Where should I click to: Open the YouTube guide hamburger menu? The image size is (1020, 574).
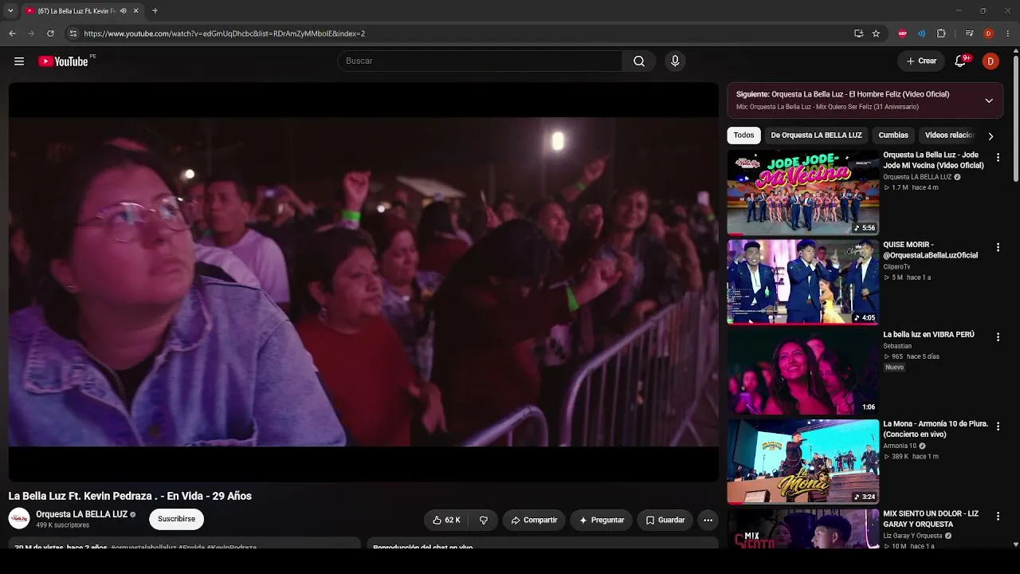click(x=19, y=61)
